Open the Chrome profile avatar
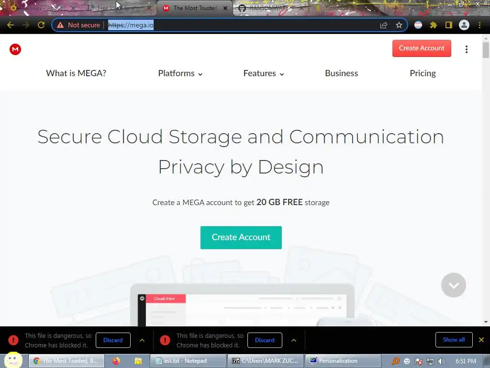The width and height of the screenshot is (490, 368). click(464, 25)
